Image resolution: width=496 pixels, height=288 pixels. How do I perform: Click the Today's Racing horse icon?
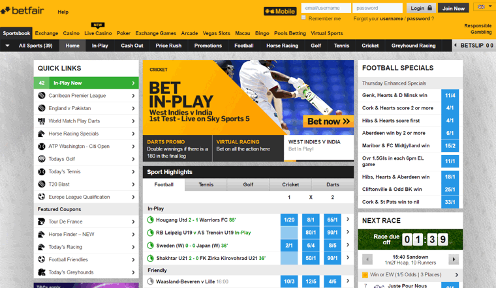click(41, 247)
